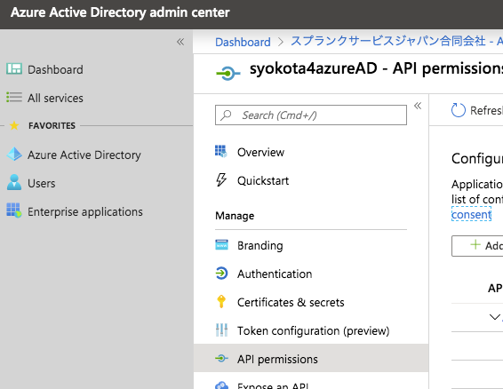Image resolution: width=503 pixels, height=389 pixels.
Task: Click Dashboard breadcrumb link
Action: click(x=243, y=42)
